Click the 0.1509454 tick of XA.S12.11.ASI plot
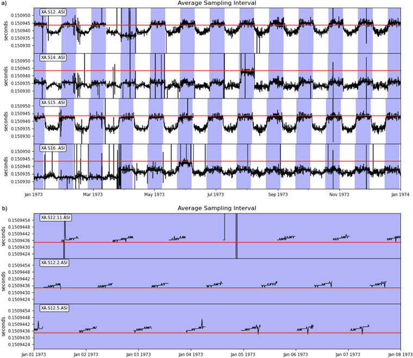 point(19,220)
